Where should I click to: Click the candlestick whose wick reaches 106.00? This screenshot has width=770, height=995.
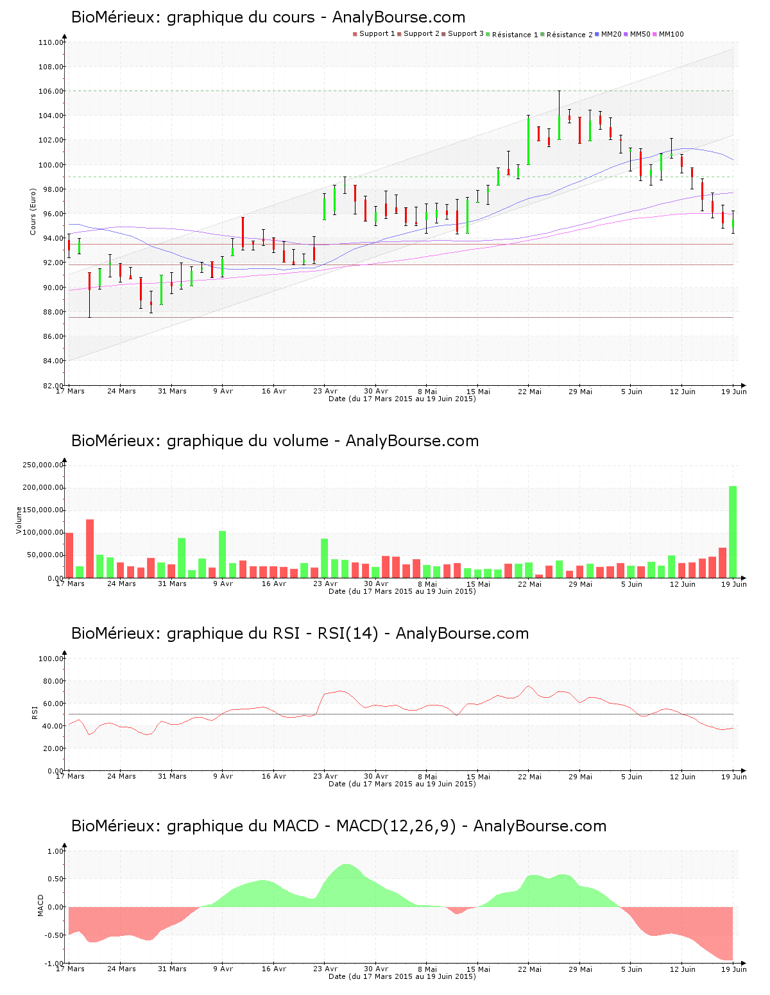click(559, 116)
